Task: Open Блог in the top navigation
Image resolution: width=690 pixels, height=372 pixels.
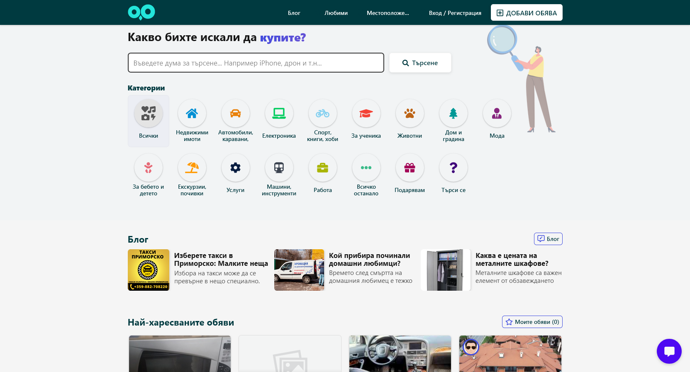Action: [294, 13]
